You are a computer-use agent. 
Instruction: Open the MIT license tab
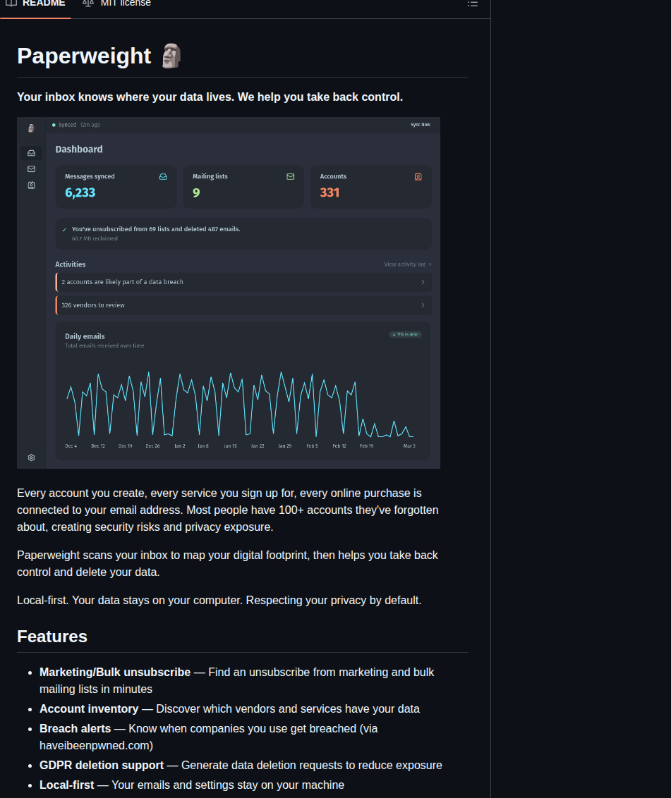pos(116,4)
